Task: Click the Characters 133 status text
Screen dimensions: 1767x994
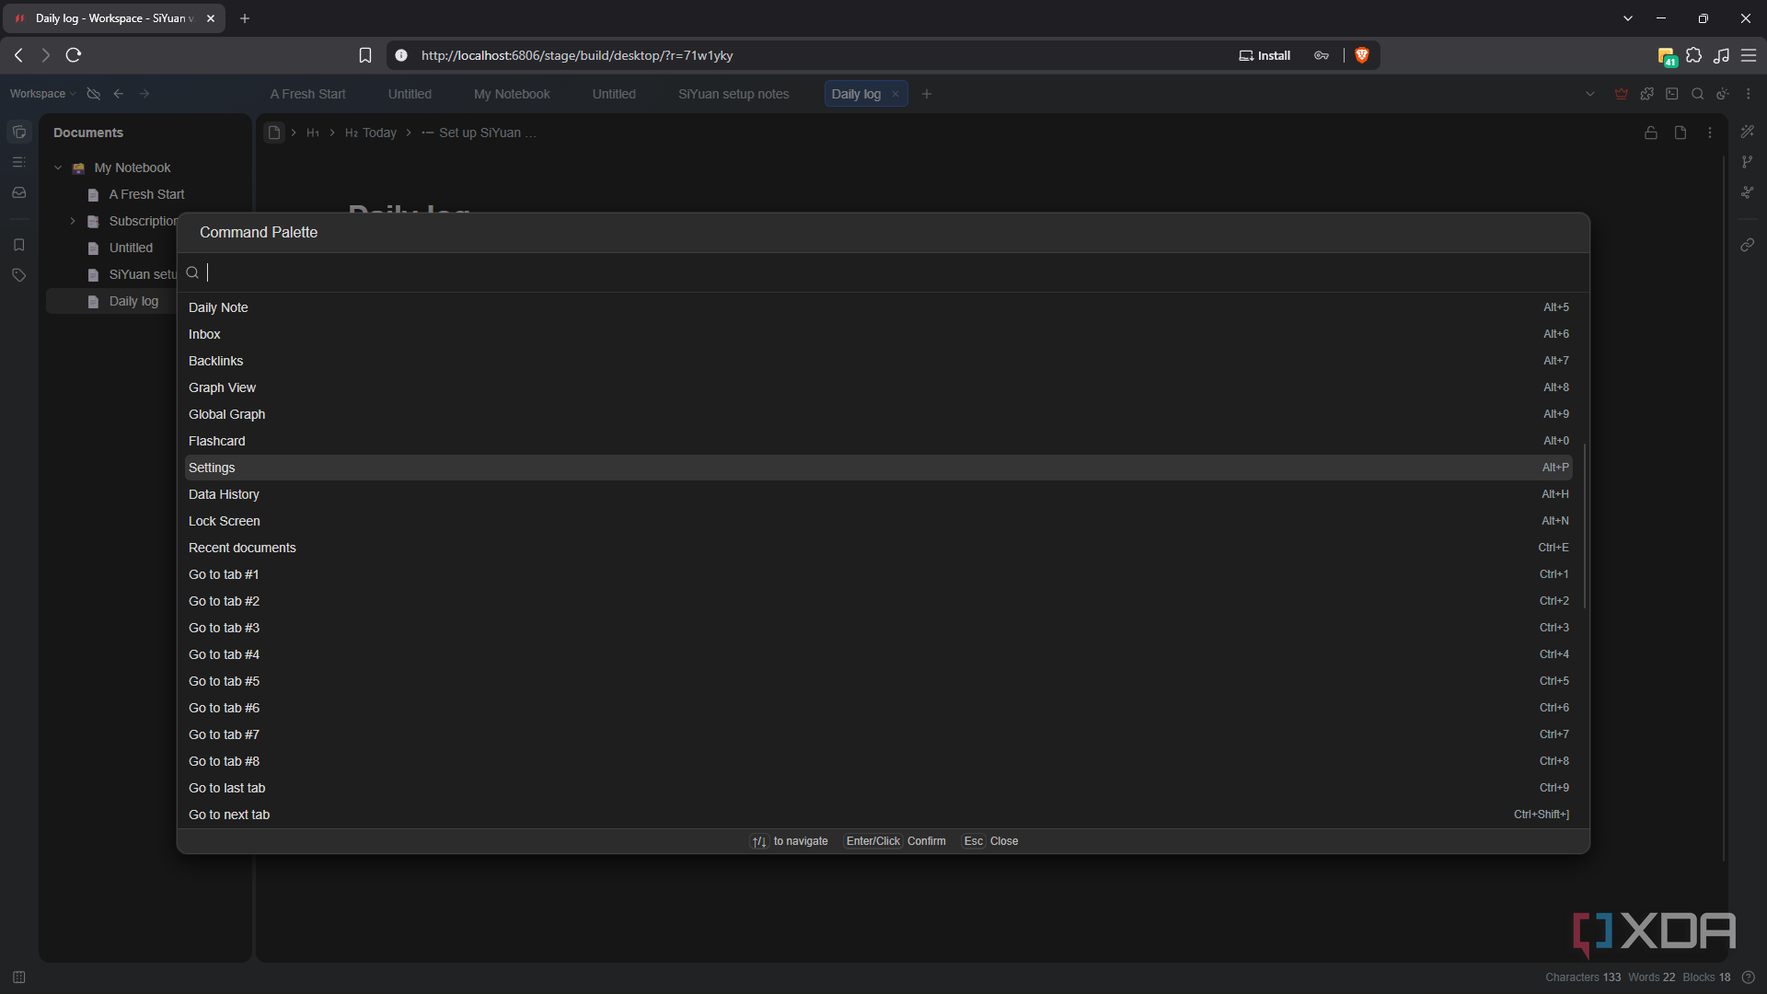Action: click(x=1583, y=977)
